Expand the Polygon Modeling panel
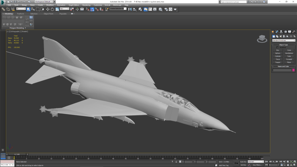297x167 pixels. click(x=18, y=28)
